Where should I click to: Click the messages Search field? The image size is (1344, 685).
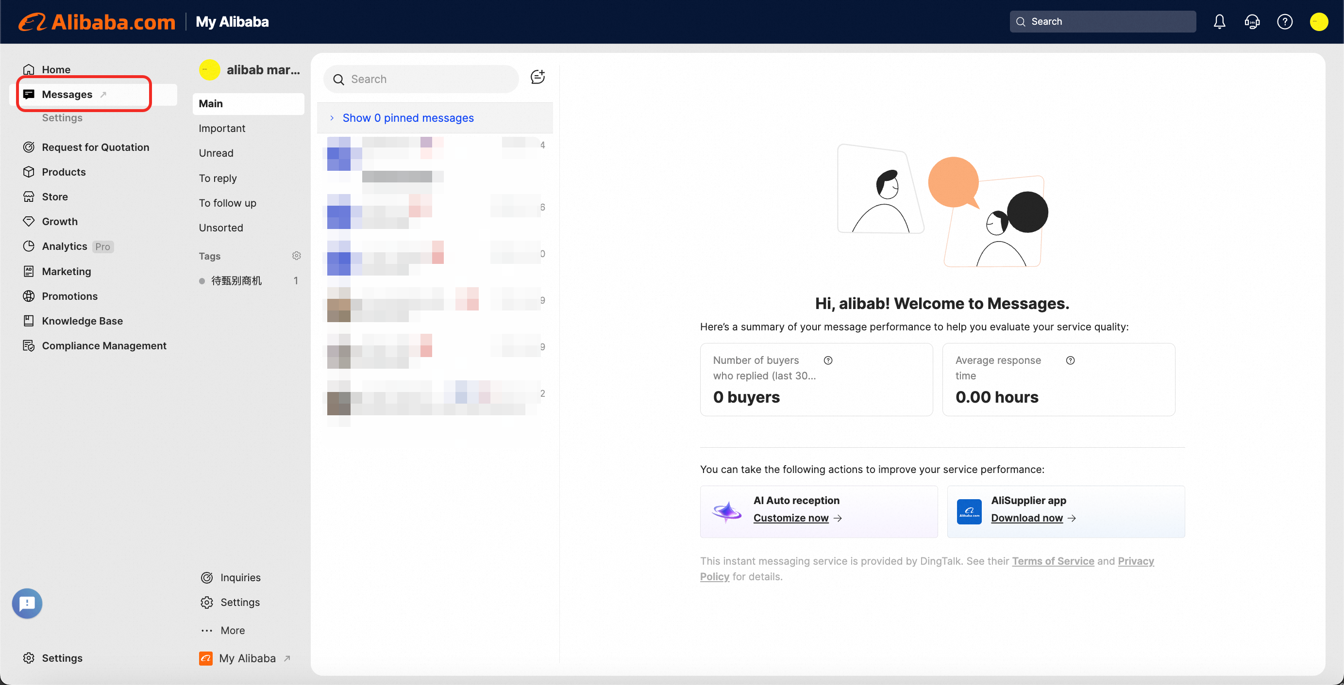(421, 79)
